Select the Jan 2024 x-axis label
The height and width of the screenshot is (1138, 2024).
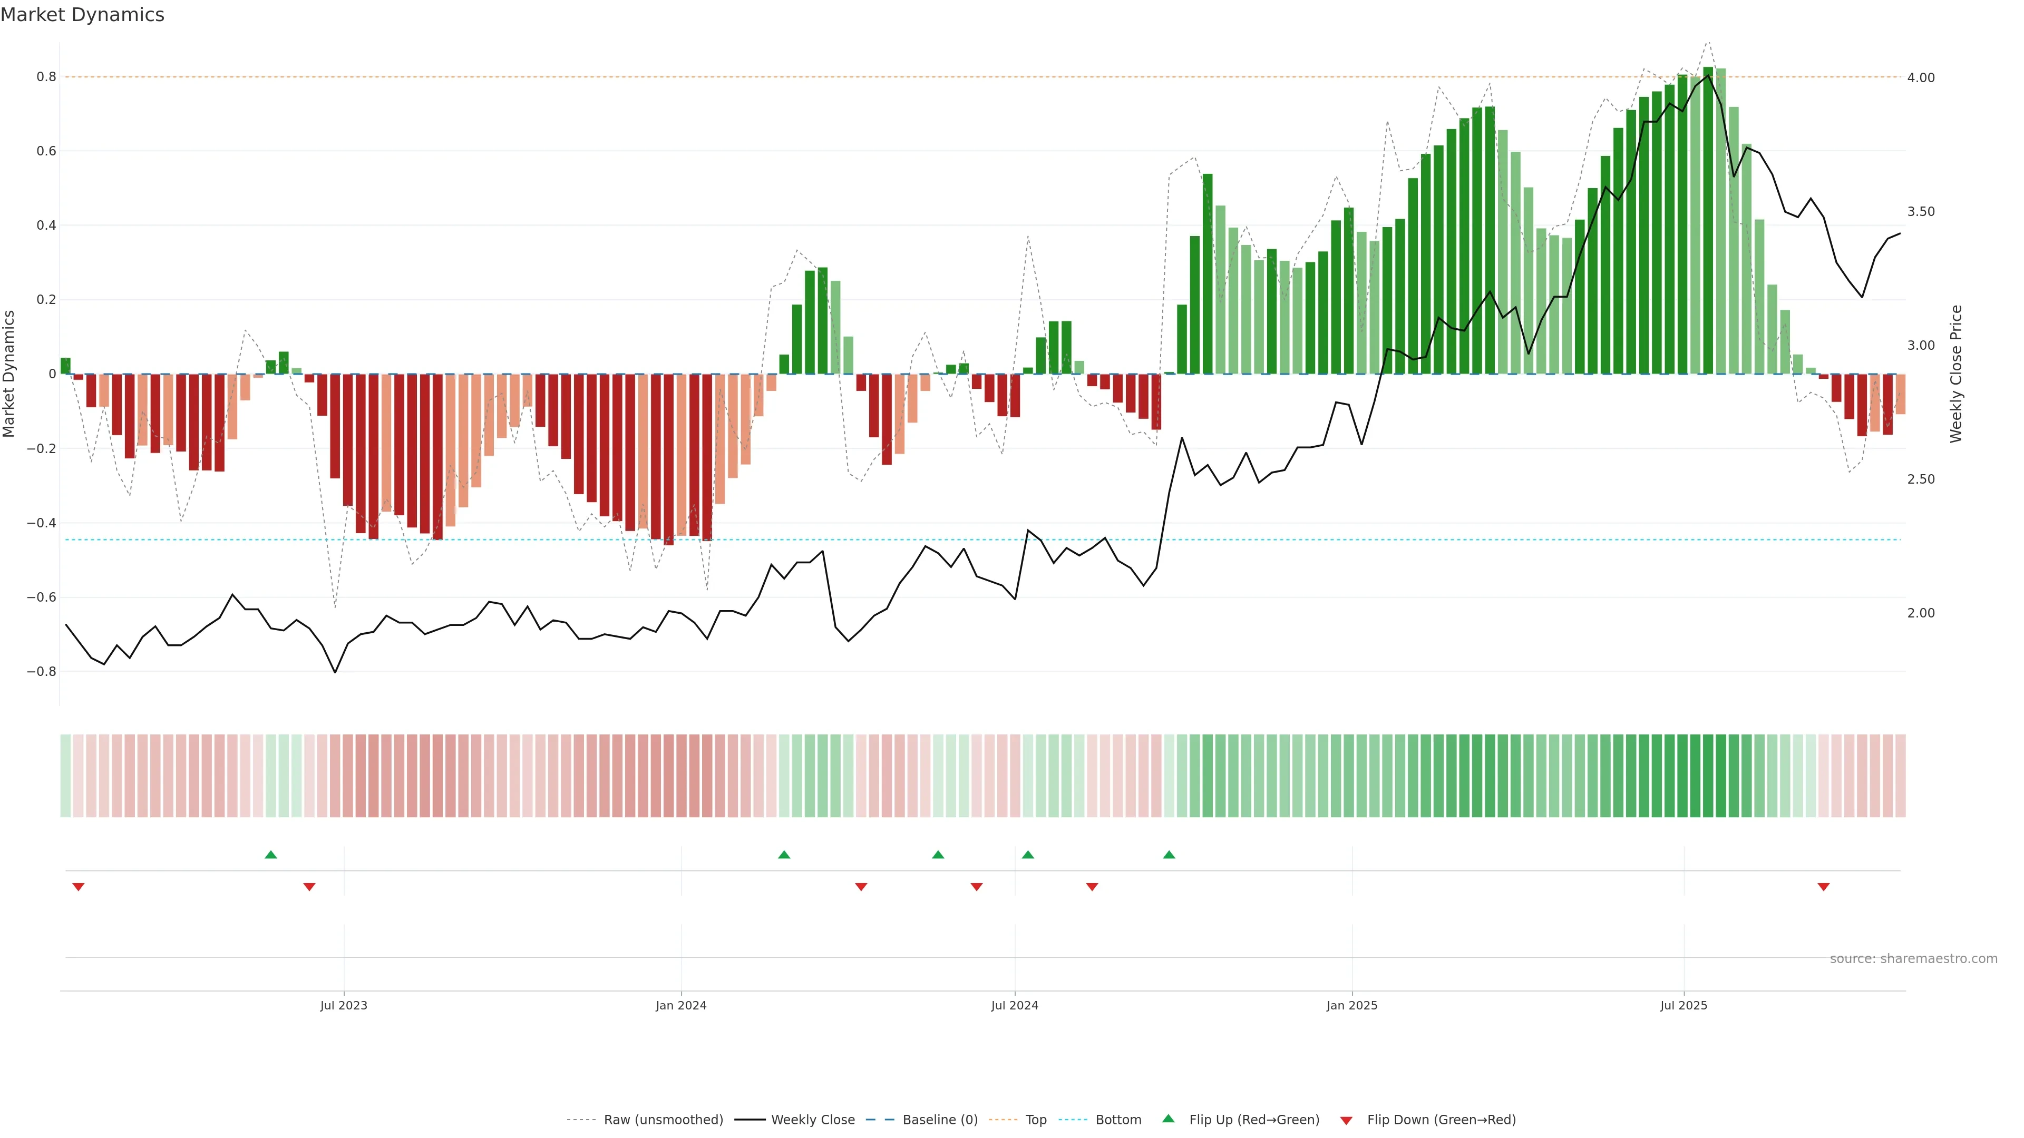click(x=681, y=1005)
